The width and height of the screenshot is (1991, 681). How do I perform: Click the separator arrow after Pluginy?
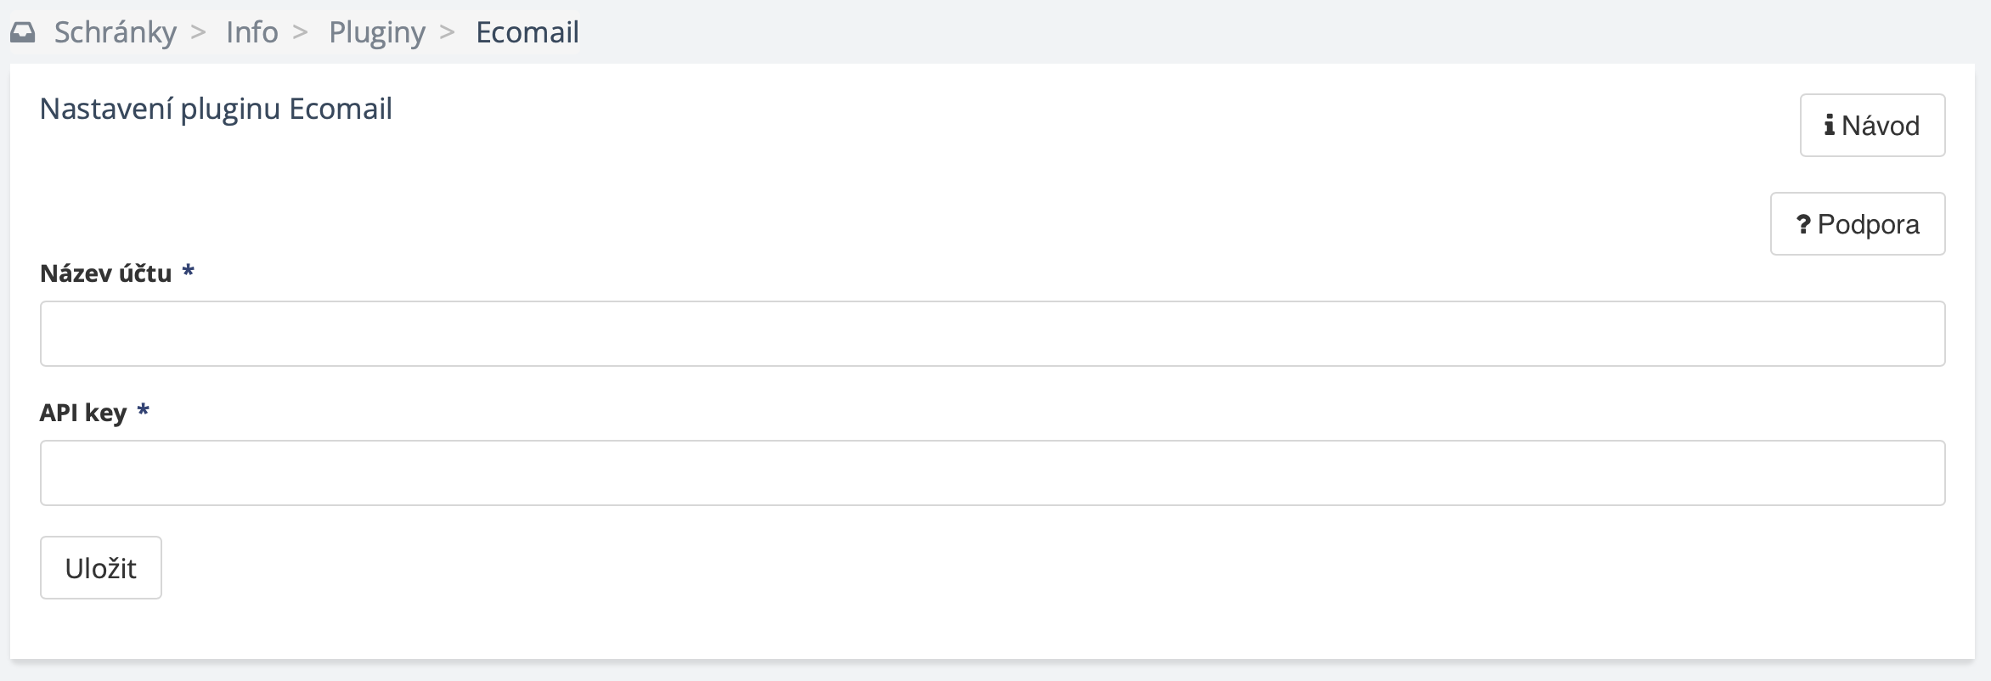(448, 33)
